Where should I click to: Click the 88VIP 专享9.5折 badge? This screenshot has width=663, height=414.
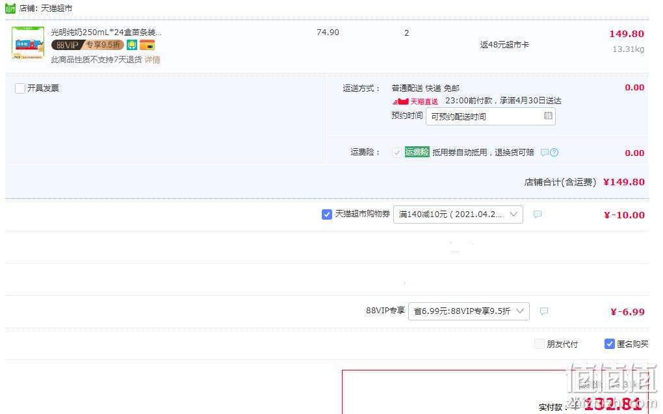click(88, 45)
